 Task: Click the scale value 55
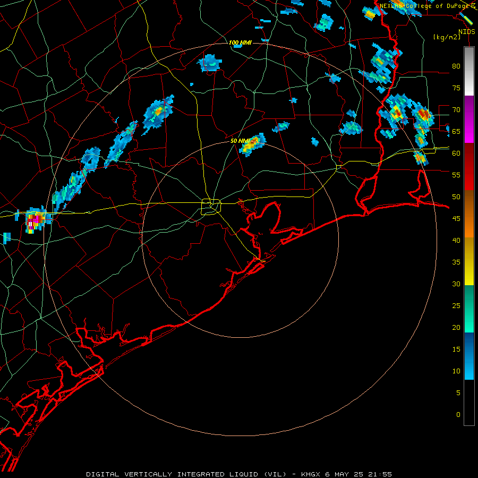click(x=456, y=175)
